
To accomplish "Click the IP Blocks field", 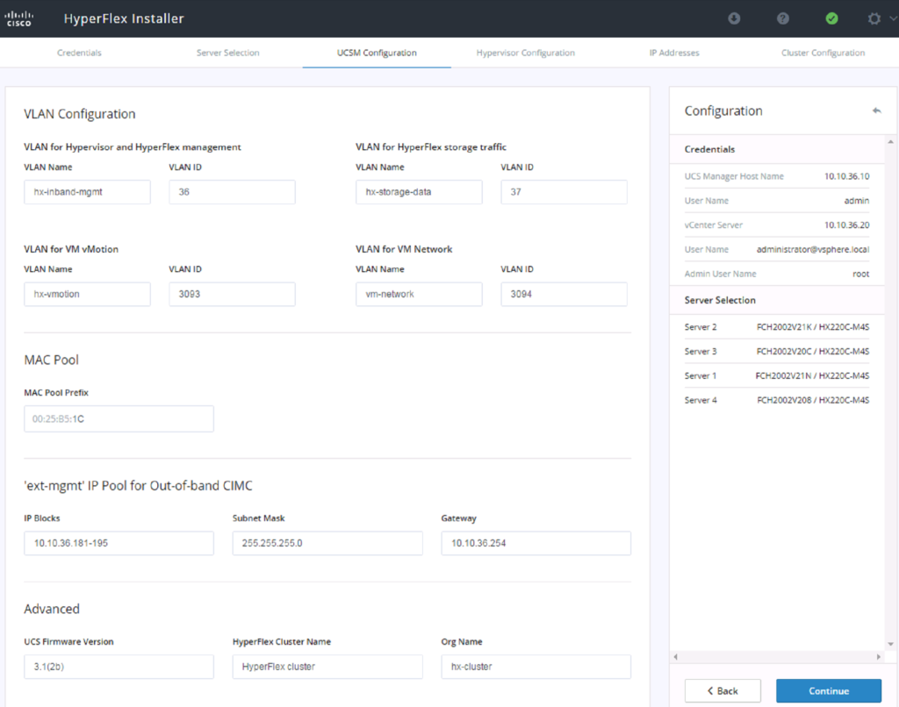I will click(x=119, y=543).
